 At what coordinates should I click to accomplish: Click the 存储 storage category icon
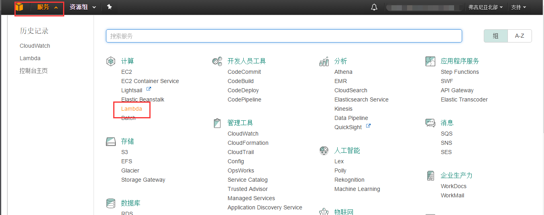pyautogui.click(x=111, y=142)
